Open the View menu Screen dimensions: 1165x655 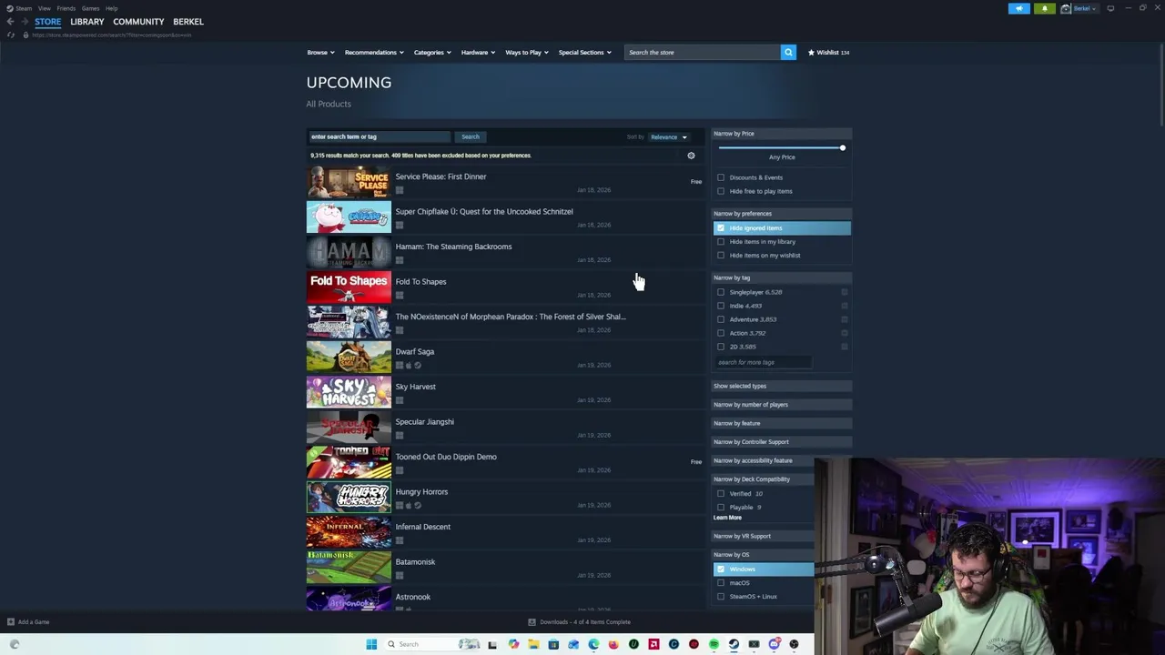(44, 8)
